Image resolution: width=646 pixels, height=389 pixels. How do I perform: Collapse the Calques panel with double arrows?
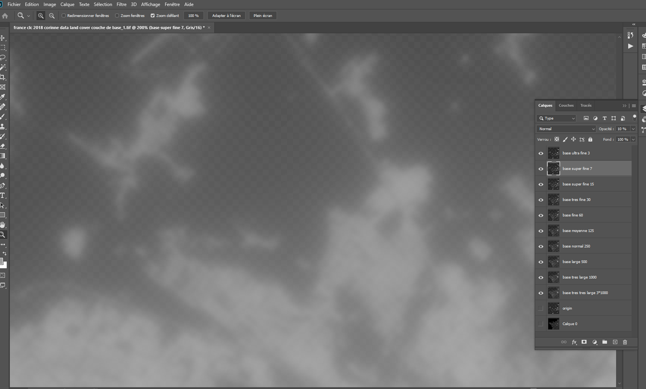(624, 105)
